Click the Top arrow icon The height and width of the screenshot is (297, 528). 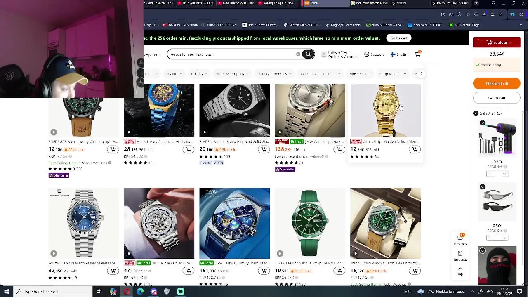pyautogui.click(x=460, y=271)
